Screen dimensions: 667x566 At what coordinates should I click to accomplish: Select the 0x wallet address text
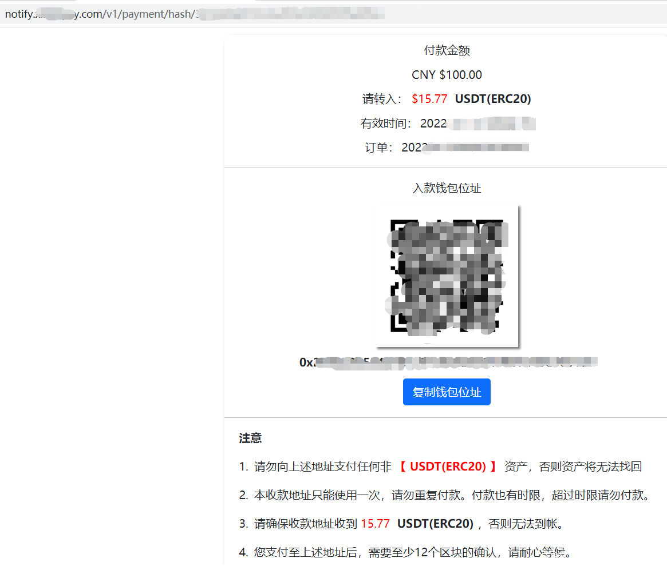448,362
